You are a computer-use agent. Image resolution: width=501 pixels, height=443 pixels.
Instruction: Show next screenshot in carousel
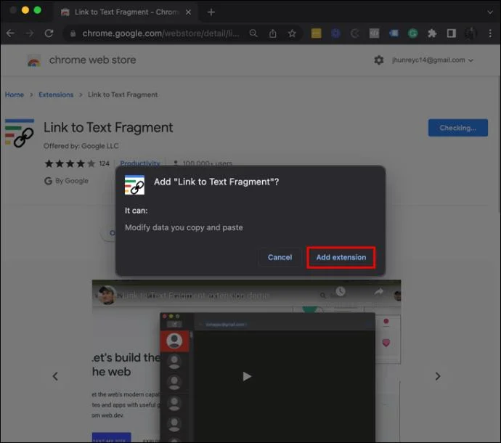[438, 376]
